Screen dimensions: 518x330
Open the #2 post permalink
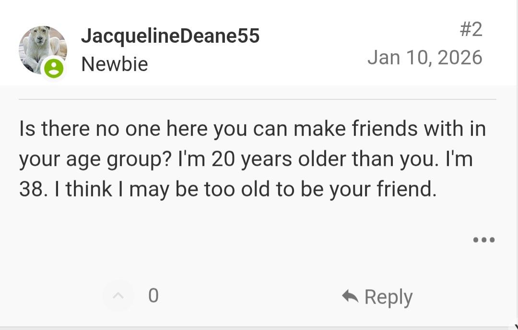471,29
